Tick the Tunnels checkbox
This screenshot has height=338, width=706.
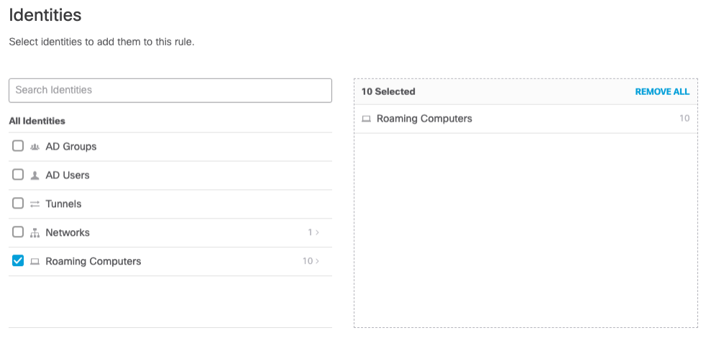[18, 204]
